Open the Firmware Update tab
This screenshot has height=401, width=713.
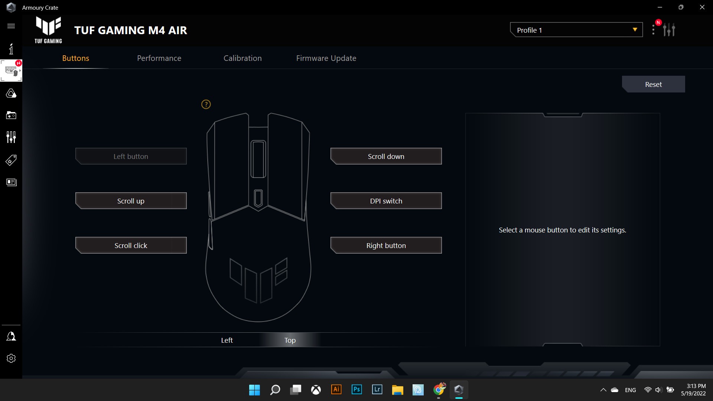click(326, 58)
